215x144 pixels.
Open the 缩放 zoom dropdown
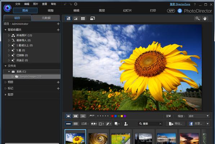[198, 116]
